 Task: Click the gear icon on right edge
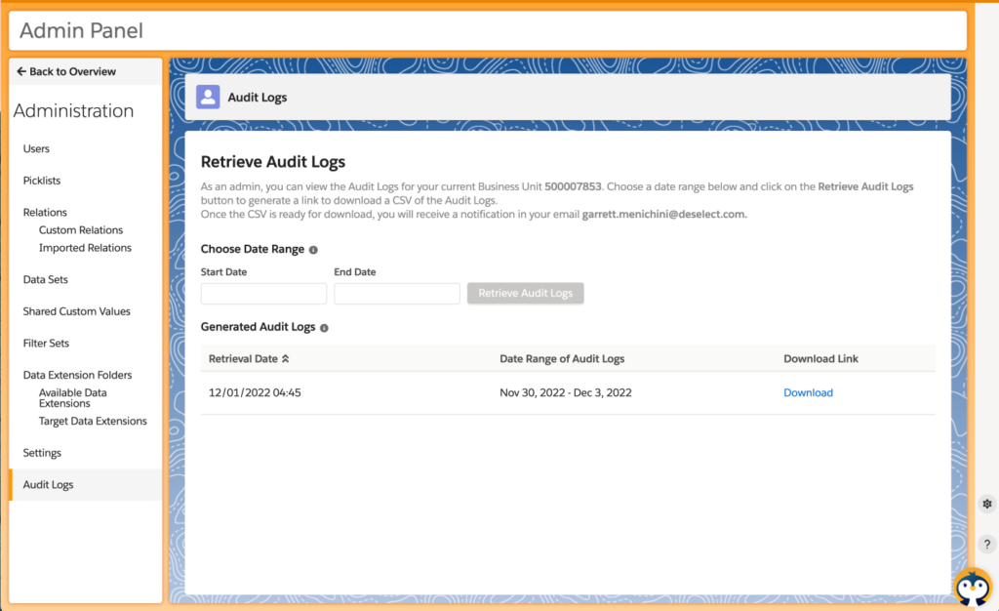pyautogui.click(x=987, y=505)
